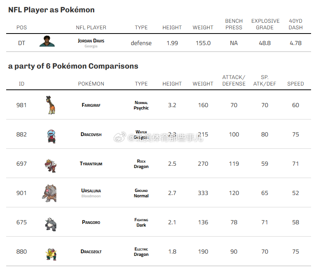The image size is (318, 274).
Task: Click the BENCH PRESS column header
Action: click(234, 24)
